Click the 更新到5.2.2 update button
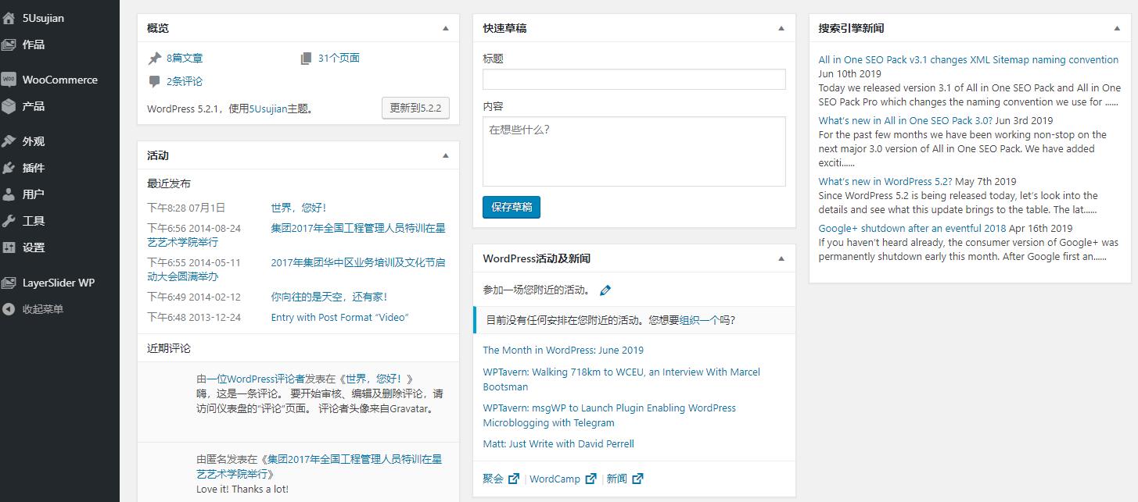Screen dimensions: 1138x502 click(x=415, y=108)
